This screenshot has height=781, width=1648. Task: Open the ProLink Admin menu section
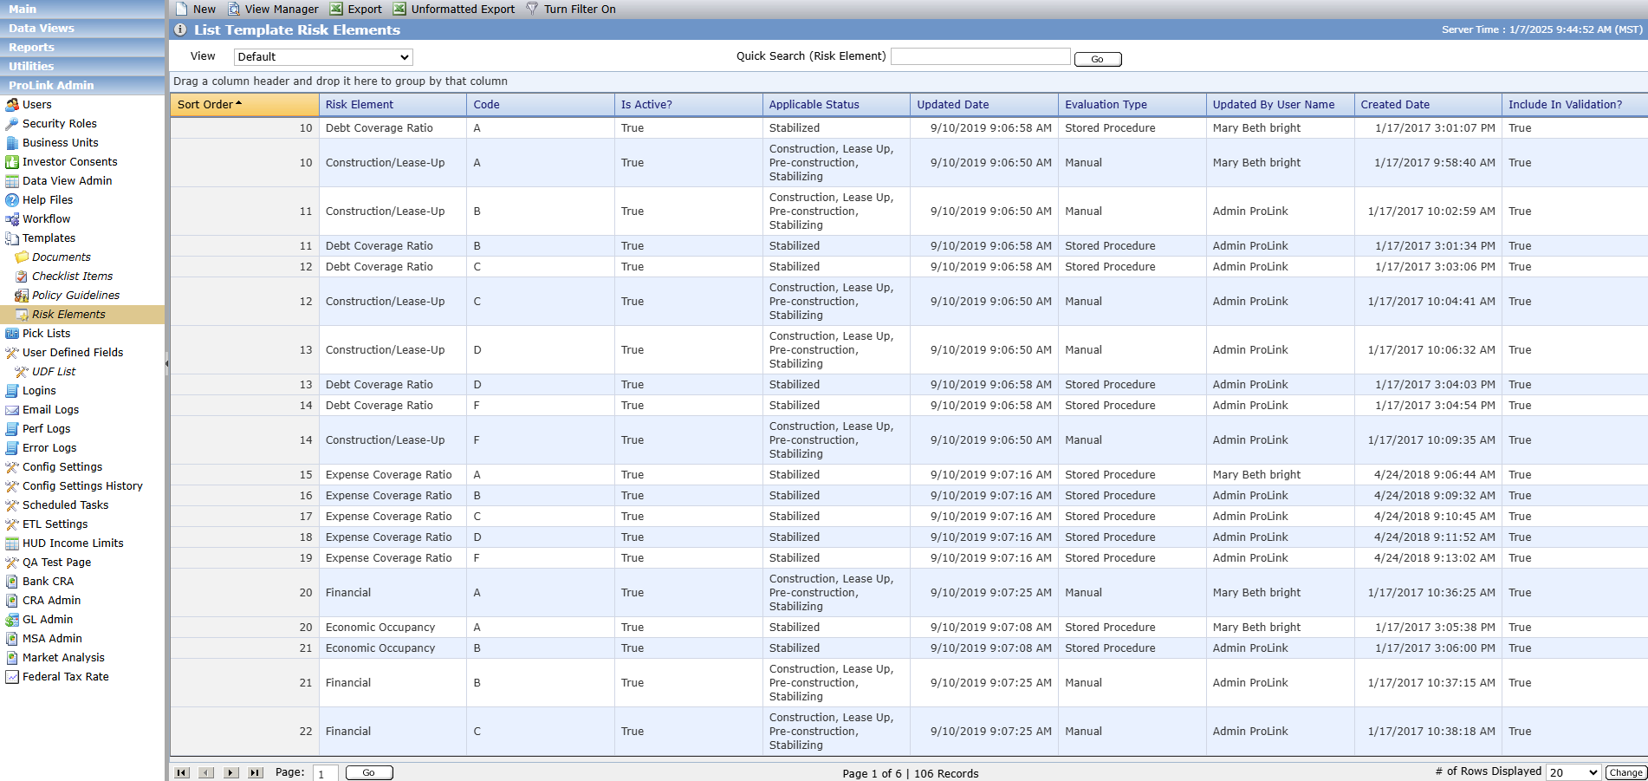pyautogui.click(x=82, y=86)
